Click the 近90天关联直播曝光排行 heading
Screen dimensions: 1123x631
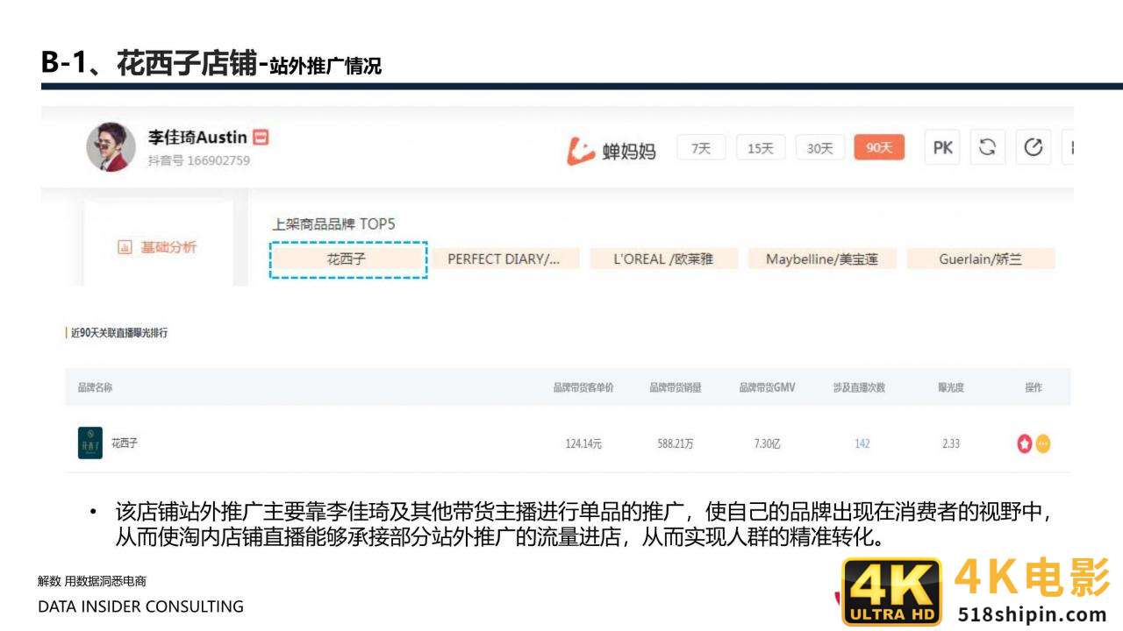119,333
